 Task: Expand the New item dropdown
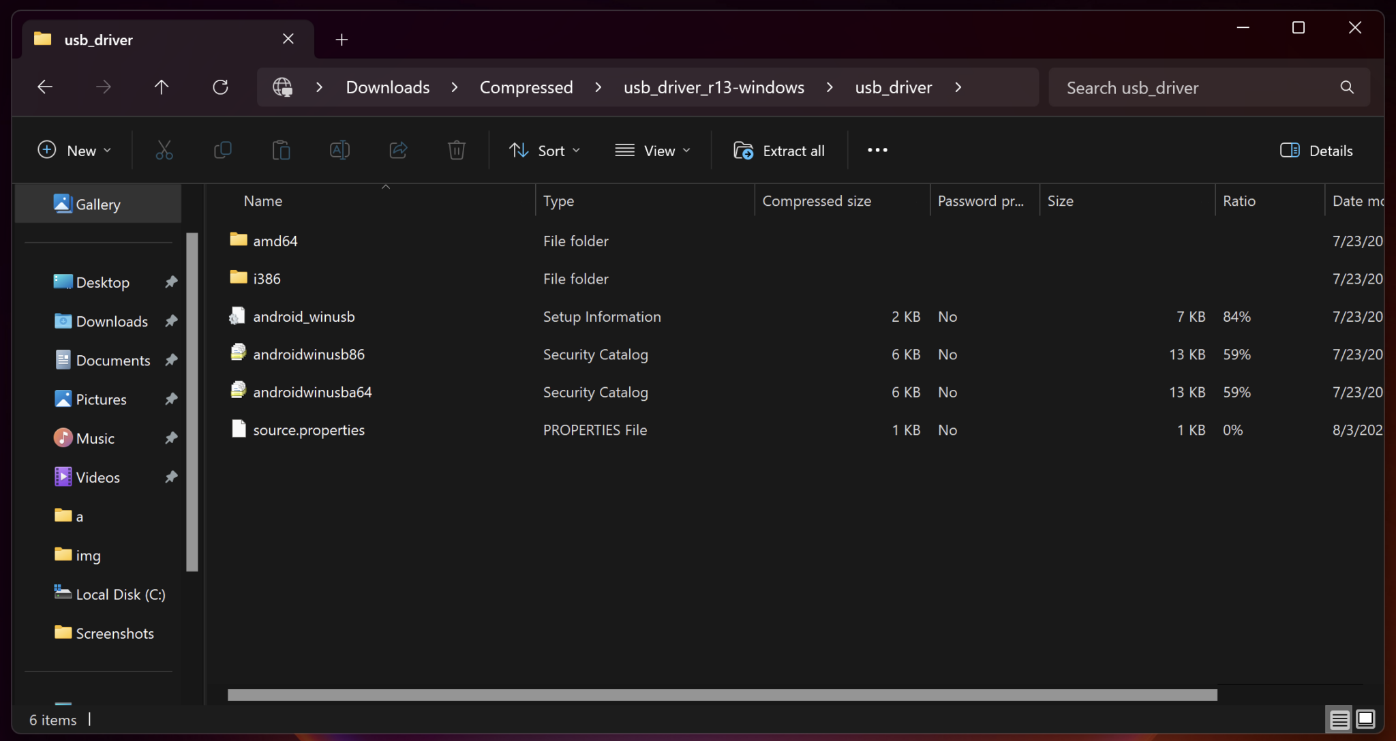coord(74,151)
